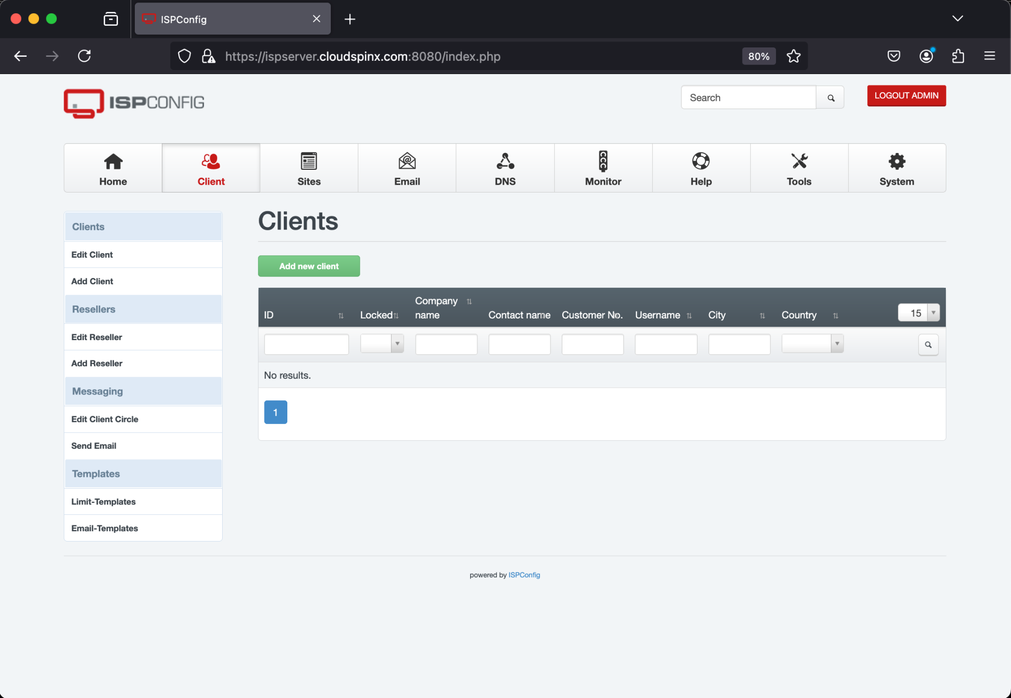This screenshot has height=698, width=1011.
Task: Select the Monitor tool
Action: (x=602, y=168)
